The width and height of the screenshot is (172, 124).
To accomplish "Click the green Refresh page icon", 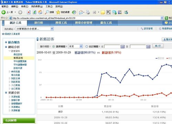I will [34, 12].
